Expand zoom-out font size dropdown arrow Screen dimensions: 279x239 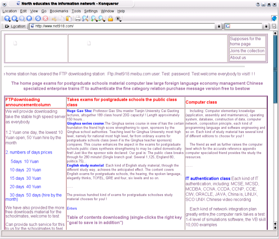coord(104,21)
